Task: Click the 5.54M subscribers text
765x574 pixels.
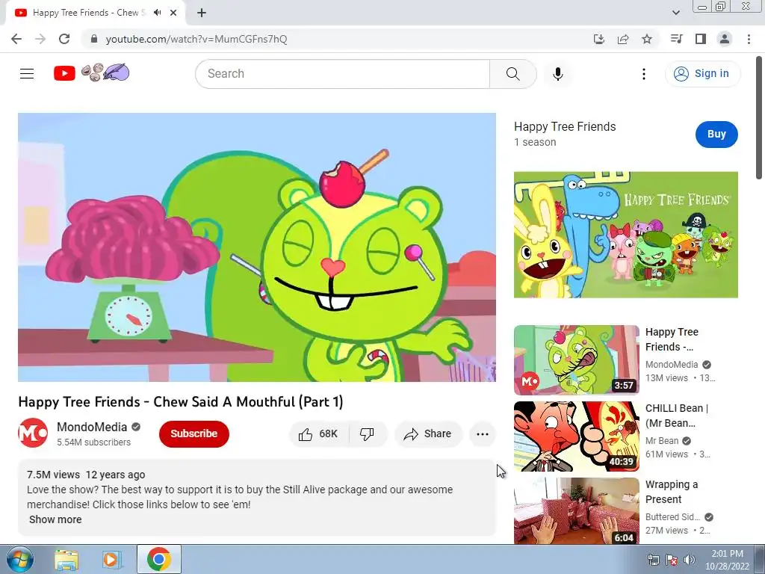Action: pos(93,442)
